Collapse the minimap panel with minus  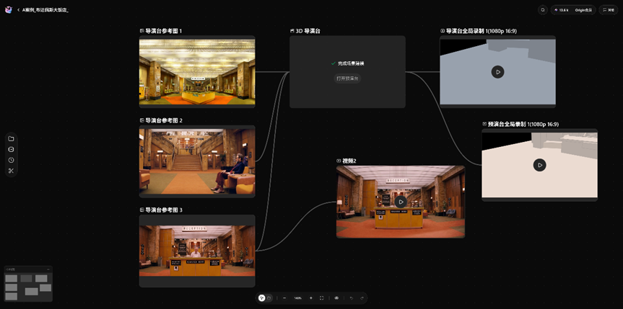pos(48,269)
